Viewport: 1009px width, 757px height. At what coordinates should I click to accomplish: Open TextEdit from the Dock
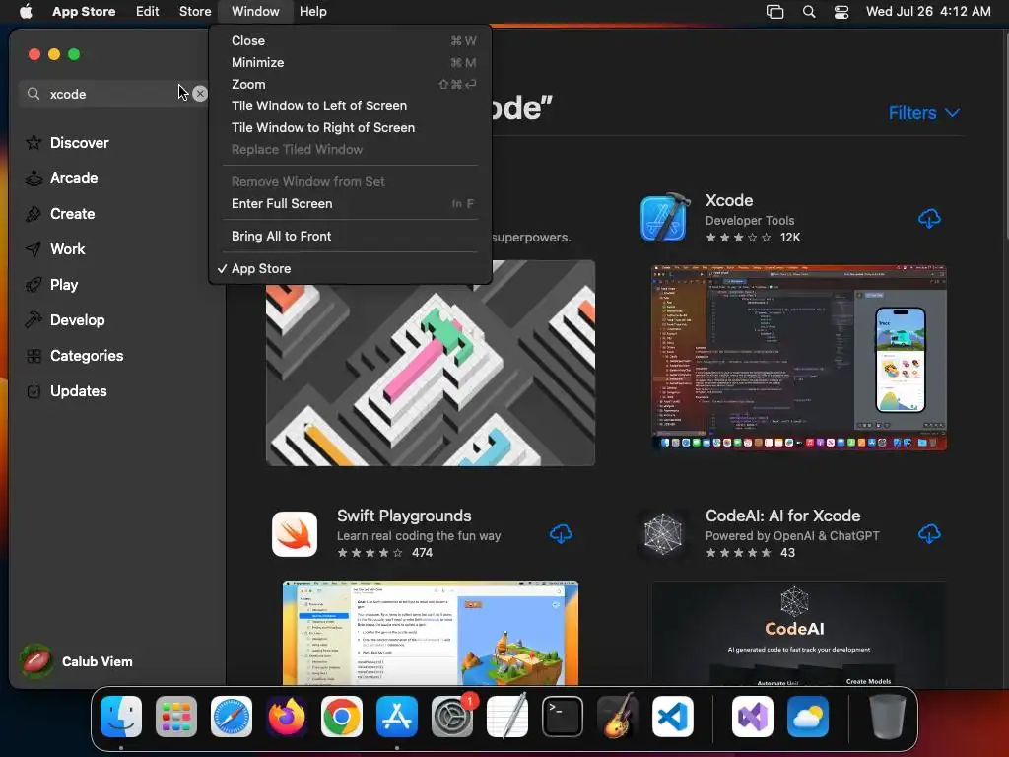pyautogui.click(x=507, y=717)
